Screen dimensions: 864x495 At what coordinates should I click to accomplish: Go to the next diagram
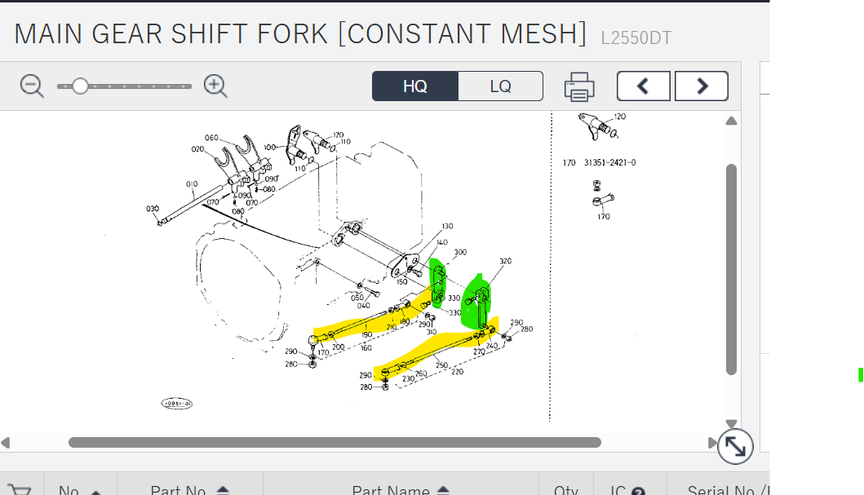tap(702, 86)
